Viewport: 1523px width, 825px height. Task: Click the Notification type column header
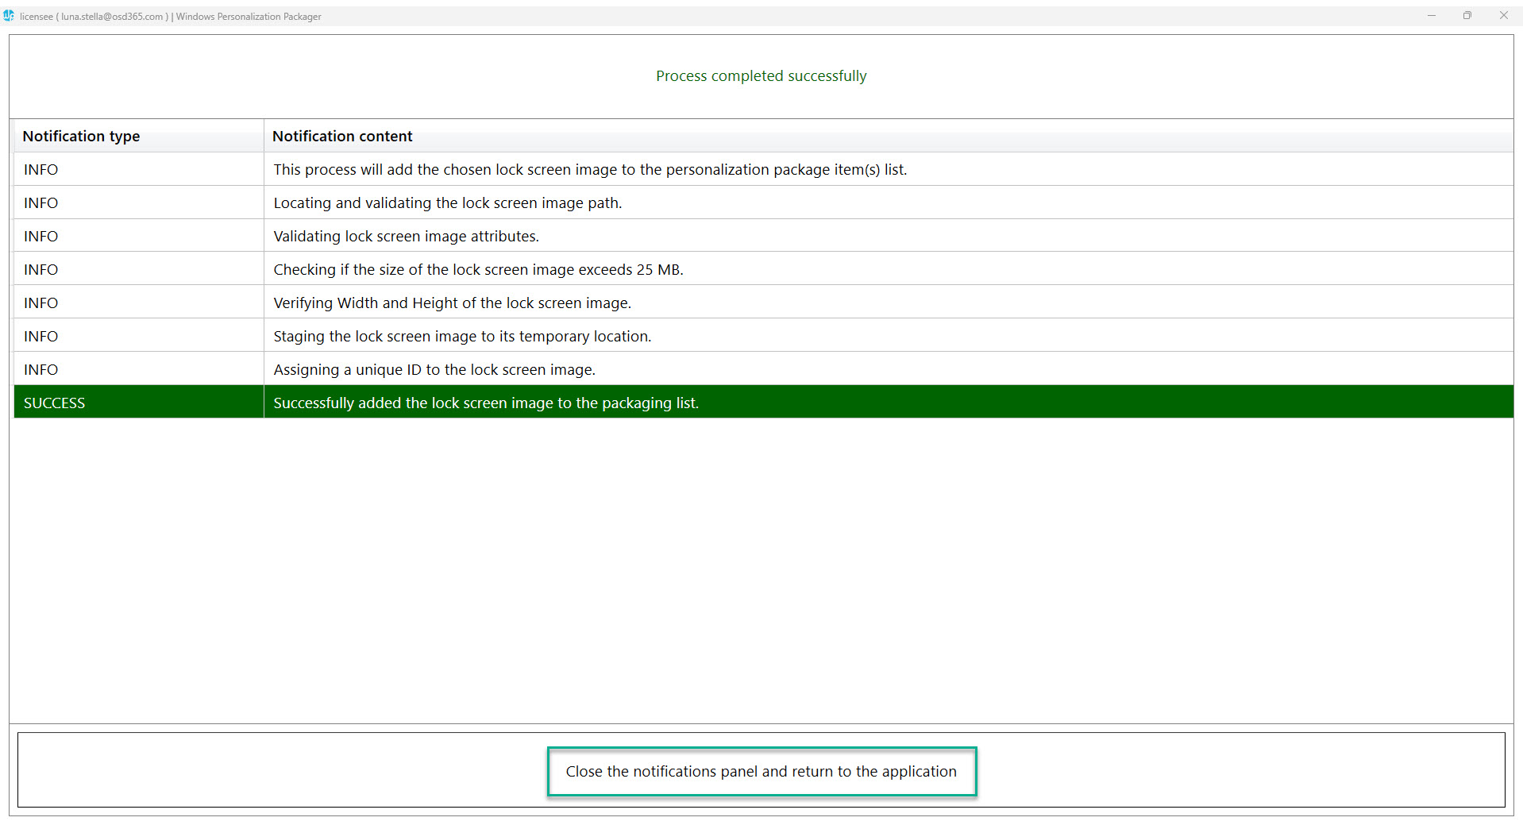coord(80,136)
